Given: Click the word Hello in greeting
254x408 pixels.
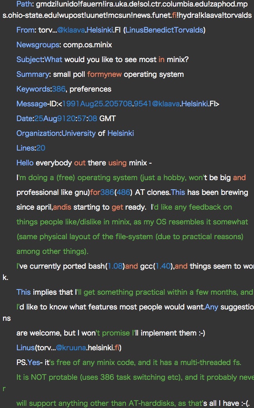Looking at the screenshot, I should [25, 163].
